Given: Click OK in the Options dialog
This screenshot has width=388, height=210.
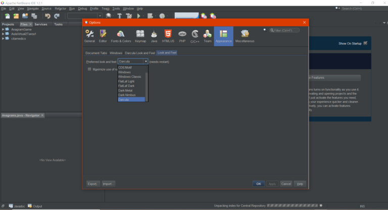Looking at the screenshot, I should [x=259, y=184].
